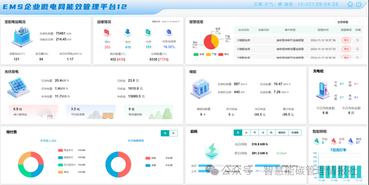Click the 当月 energy progress bar
Viewport: 369px width, 185px height.
211,166
